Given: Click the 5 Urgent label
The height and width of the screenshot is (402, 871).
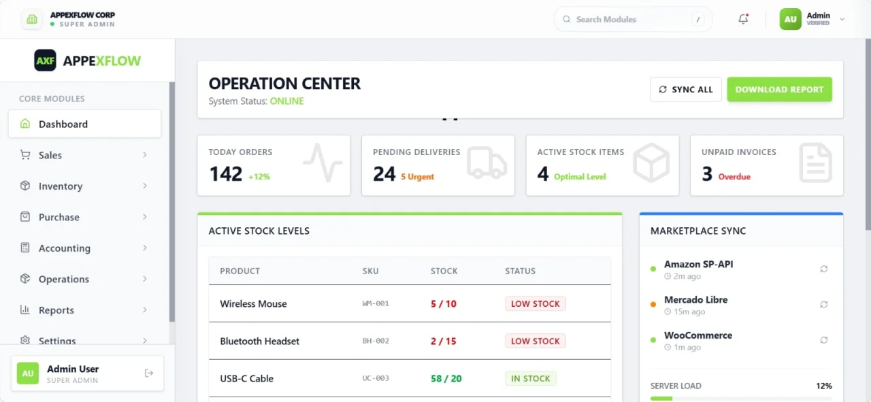Looking at the screenshot, I should (417, 177).
